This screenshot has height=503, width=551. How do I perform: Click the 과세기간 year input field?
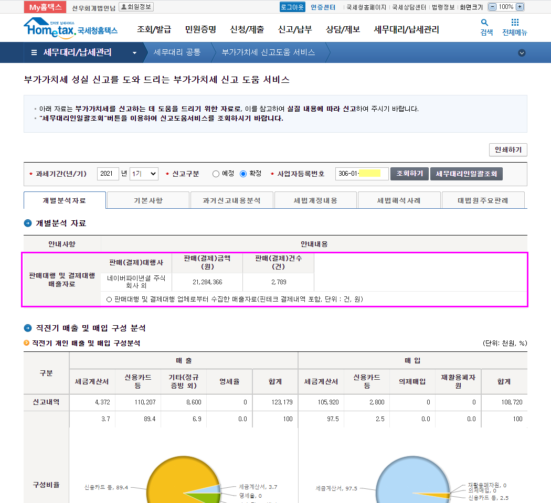pos(108,174)
